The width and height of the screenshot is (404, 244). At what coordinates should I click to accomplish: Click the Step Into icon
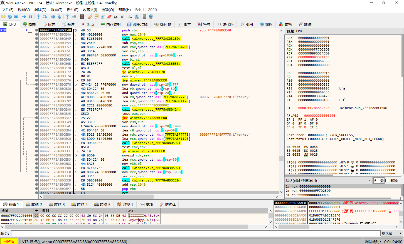point(39,17)
